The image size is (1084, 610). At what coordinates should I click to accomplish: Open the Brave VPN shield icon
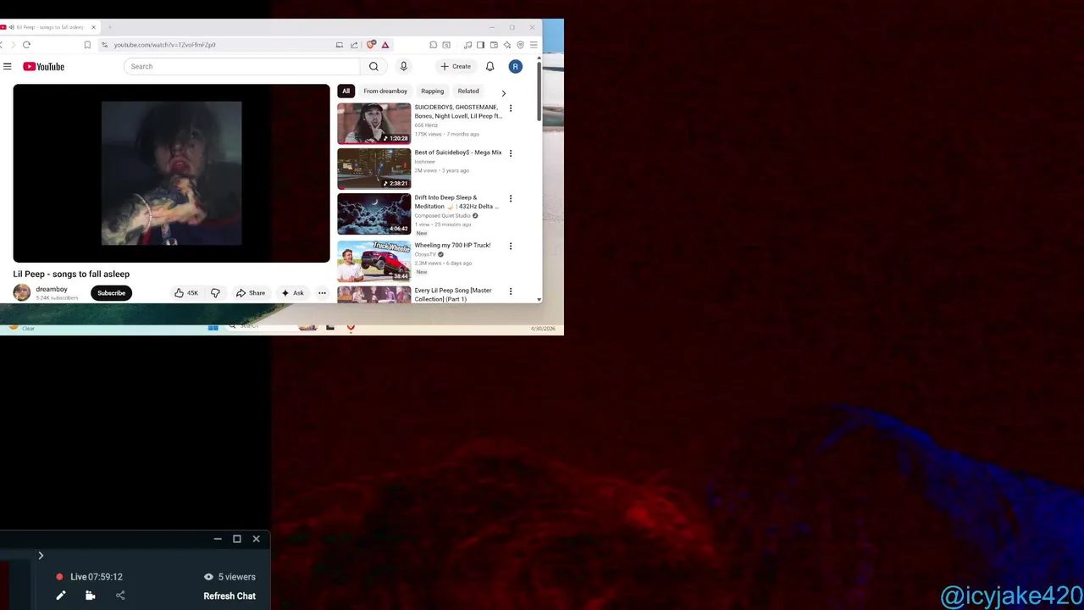click(x=520, y=45)
